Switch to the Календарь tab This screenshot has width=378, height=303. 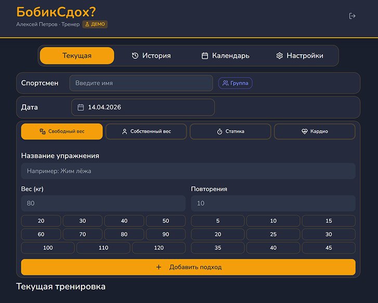click(x=225, y=56)
